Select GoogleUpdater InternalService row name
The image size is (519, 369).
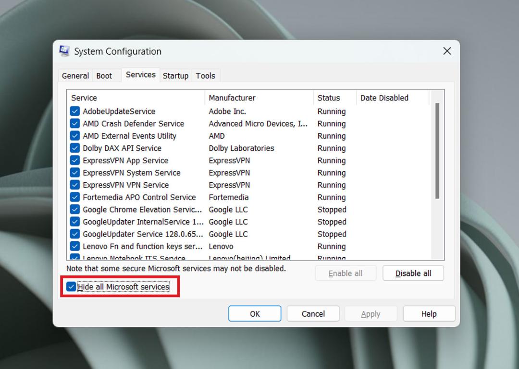tap(143, 222)
